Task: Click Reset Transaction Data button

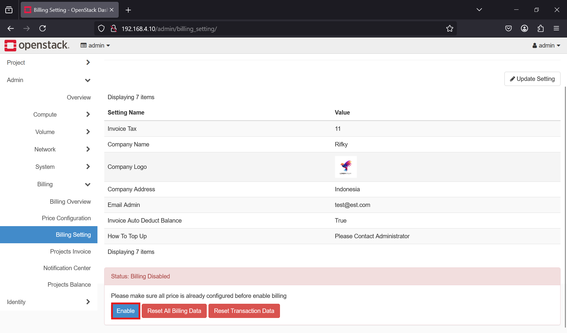Action: pyautogui.click(x=244, y=311)
